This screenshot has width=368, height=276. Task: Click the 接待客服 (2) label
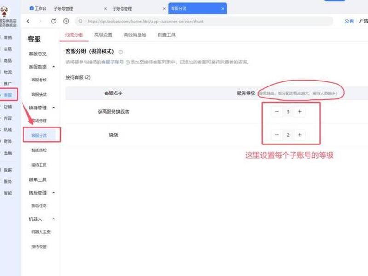78,77
